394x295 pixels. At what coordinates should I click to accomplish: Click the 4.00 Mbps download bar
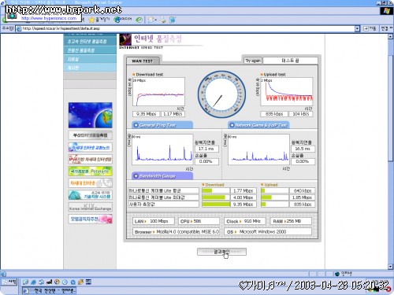(x=216, y=197)
